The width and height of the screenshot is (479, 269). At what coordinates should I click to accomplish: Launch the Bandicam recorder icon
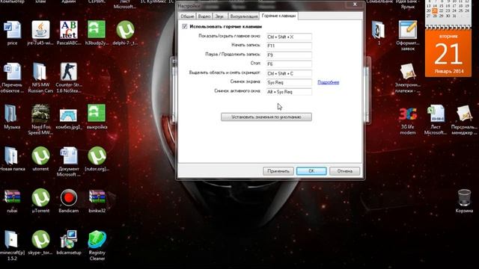click(x=69, y=197)
